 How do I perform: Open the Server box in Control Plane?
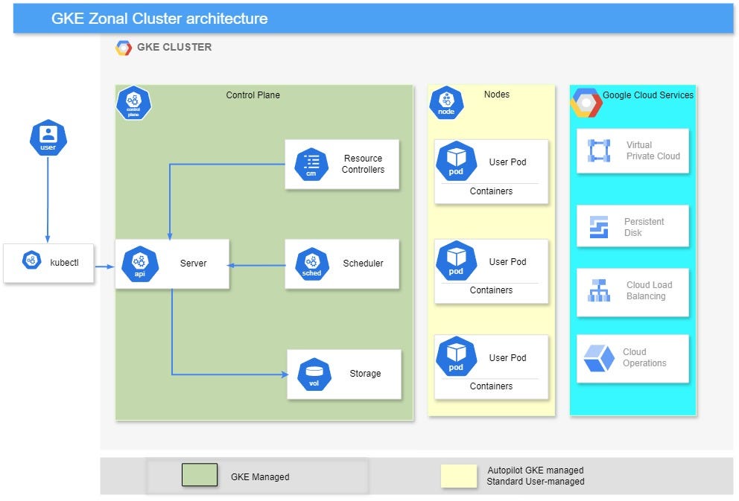point(192,264)
